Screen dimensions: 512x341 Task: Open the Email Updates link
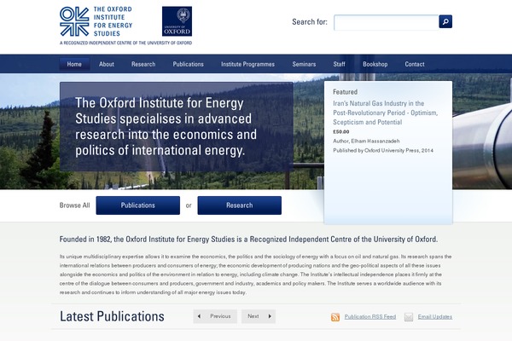[435, 316]
